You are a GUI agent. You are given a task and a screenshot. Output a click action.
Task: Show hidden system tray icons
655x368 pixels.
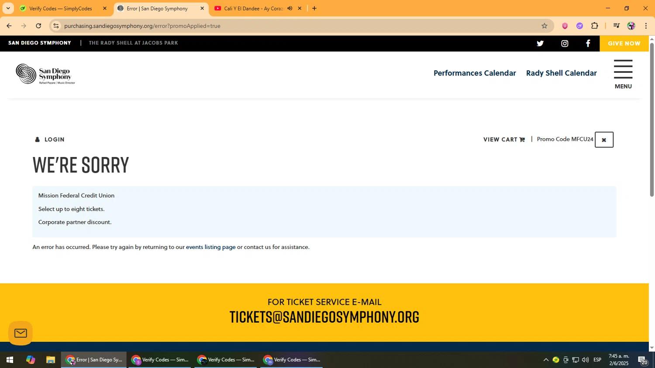pos(546,360)
